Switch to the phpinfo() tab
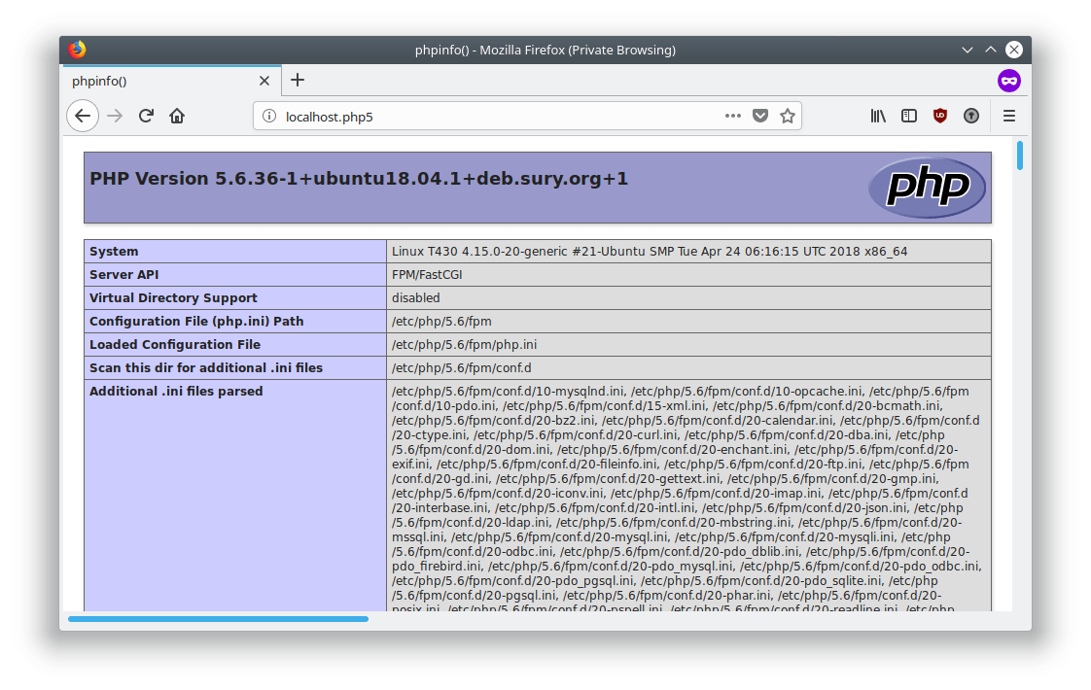The width and height of the screenshot is (1091, 690). click(x=156, y=81)
